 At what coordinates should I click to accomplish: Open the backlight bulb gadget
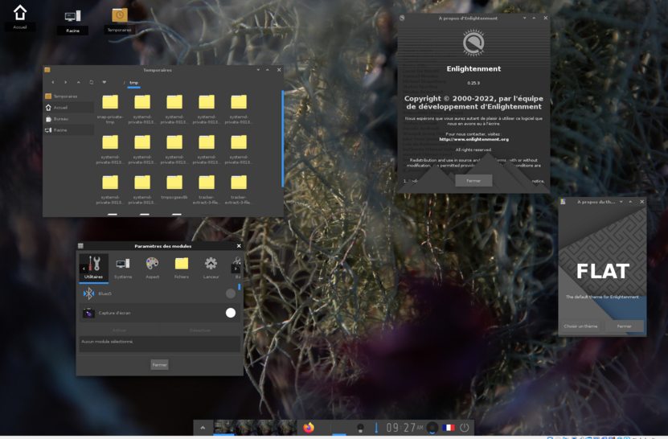point(360,428)
